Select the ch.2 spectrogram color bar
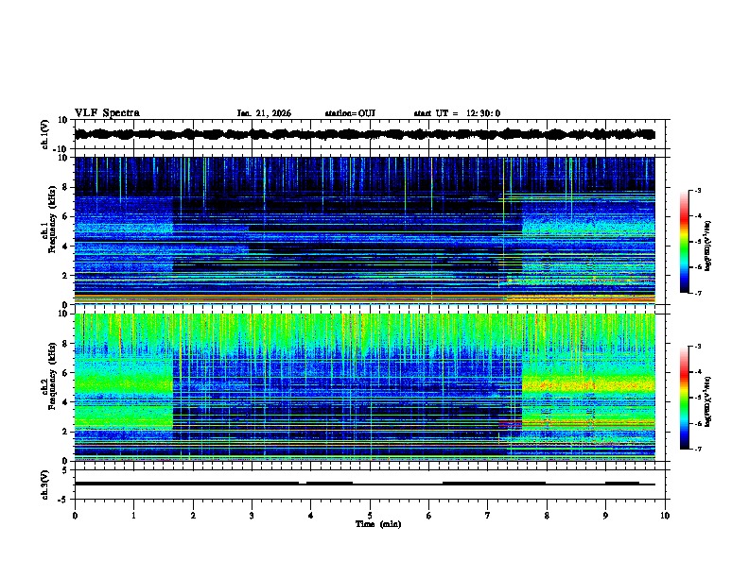Image resolution: width=749 pixels, height=578 pixels. (684, 398)
